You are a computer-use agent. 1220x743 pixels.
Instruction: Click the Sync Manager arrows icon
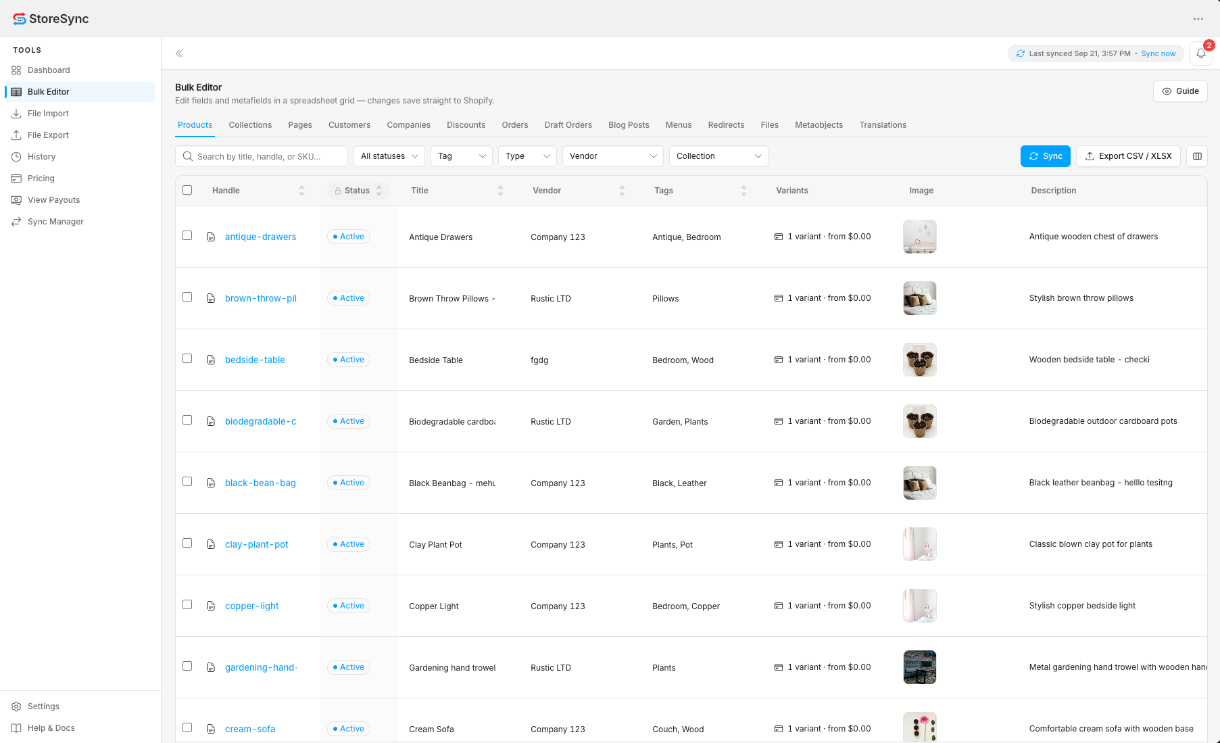pos(16,222)
